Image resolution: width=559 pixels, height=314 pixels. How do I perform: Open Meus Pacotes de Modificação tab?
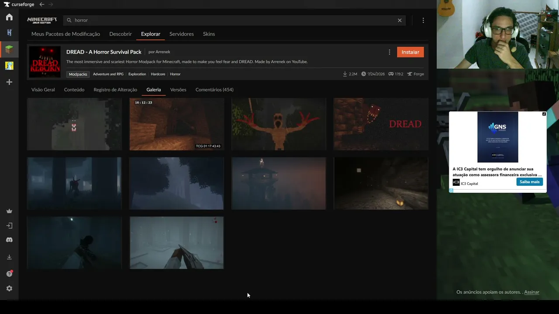tap(66, 34)
